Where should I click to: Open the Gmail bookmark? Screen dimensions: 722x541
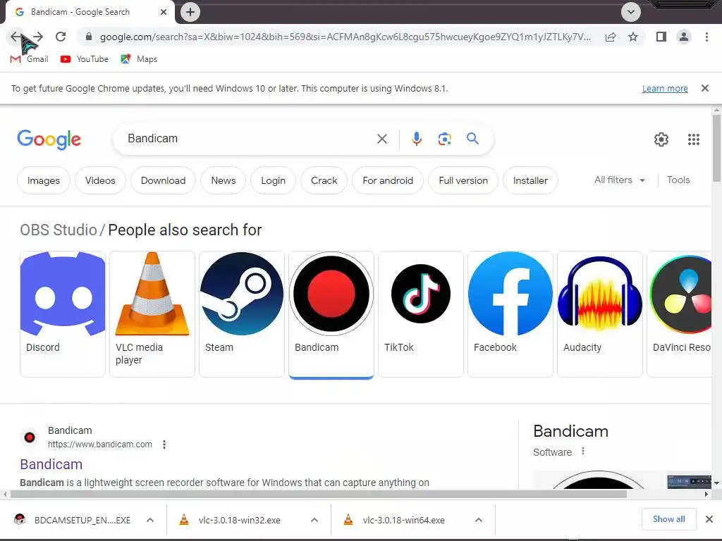29,59
